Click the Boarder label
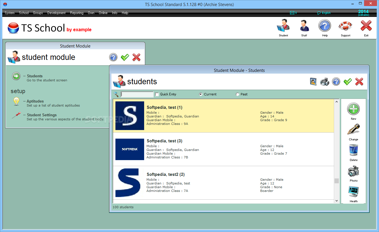Screen dimensions: 379x232 (267, 191)
